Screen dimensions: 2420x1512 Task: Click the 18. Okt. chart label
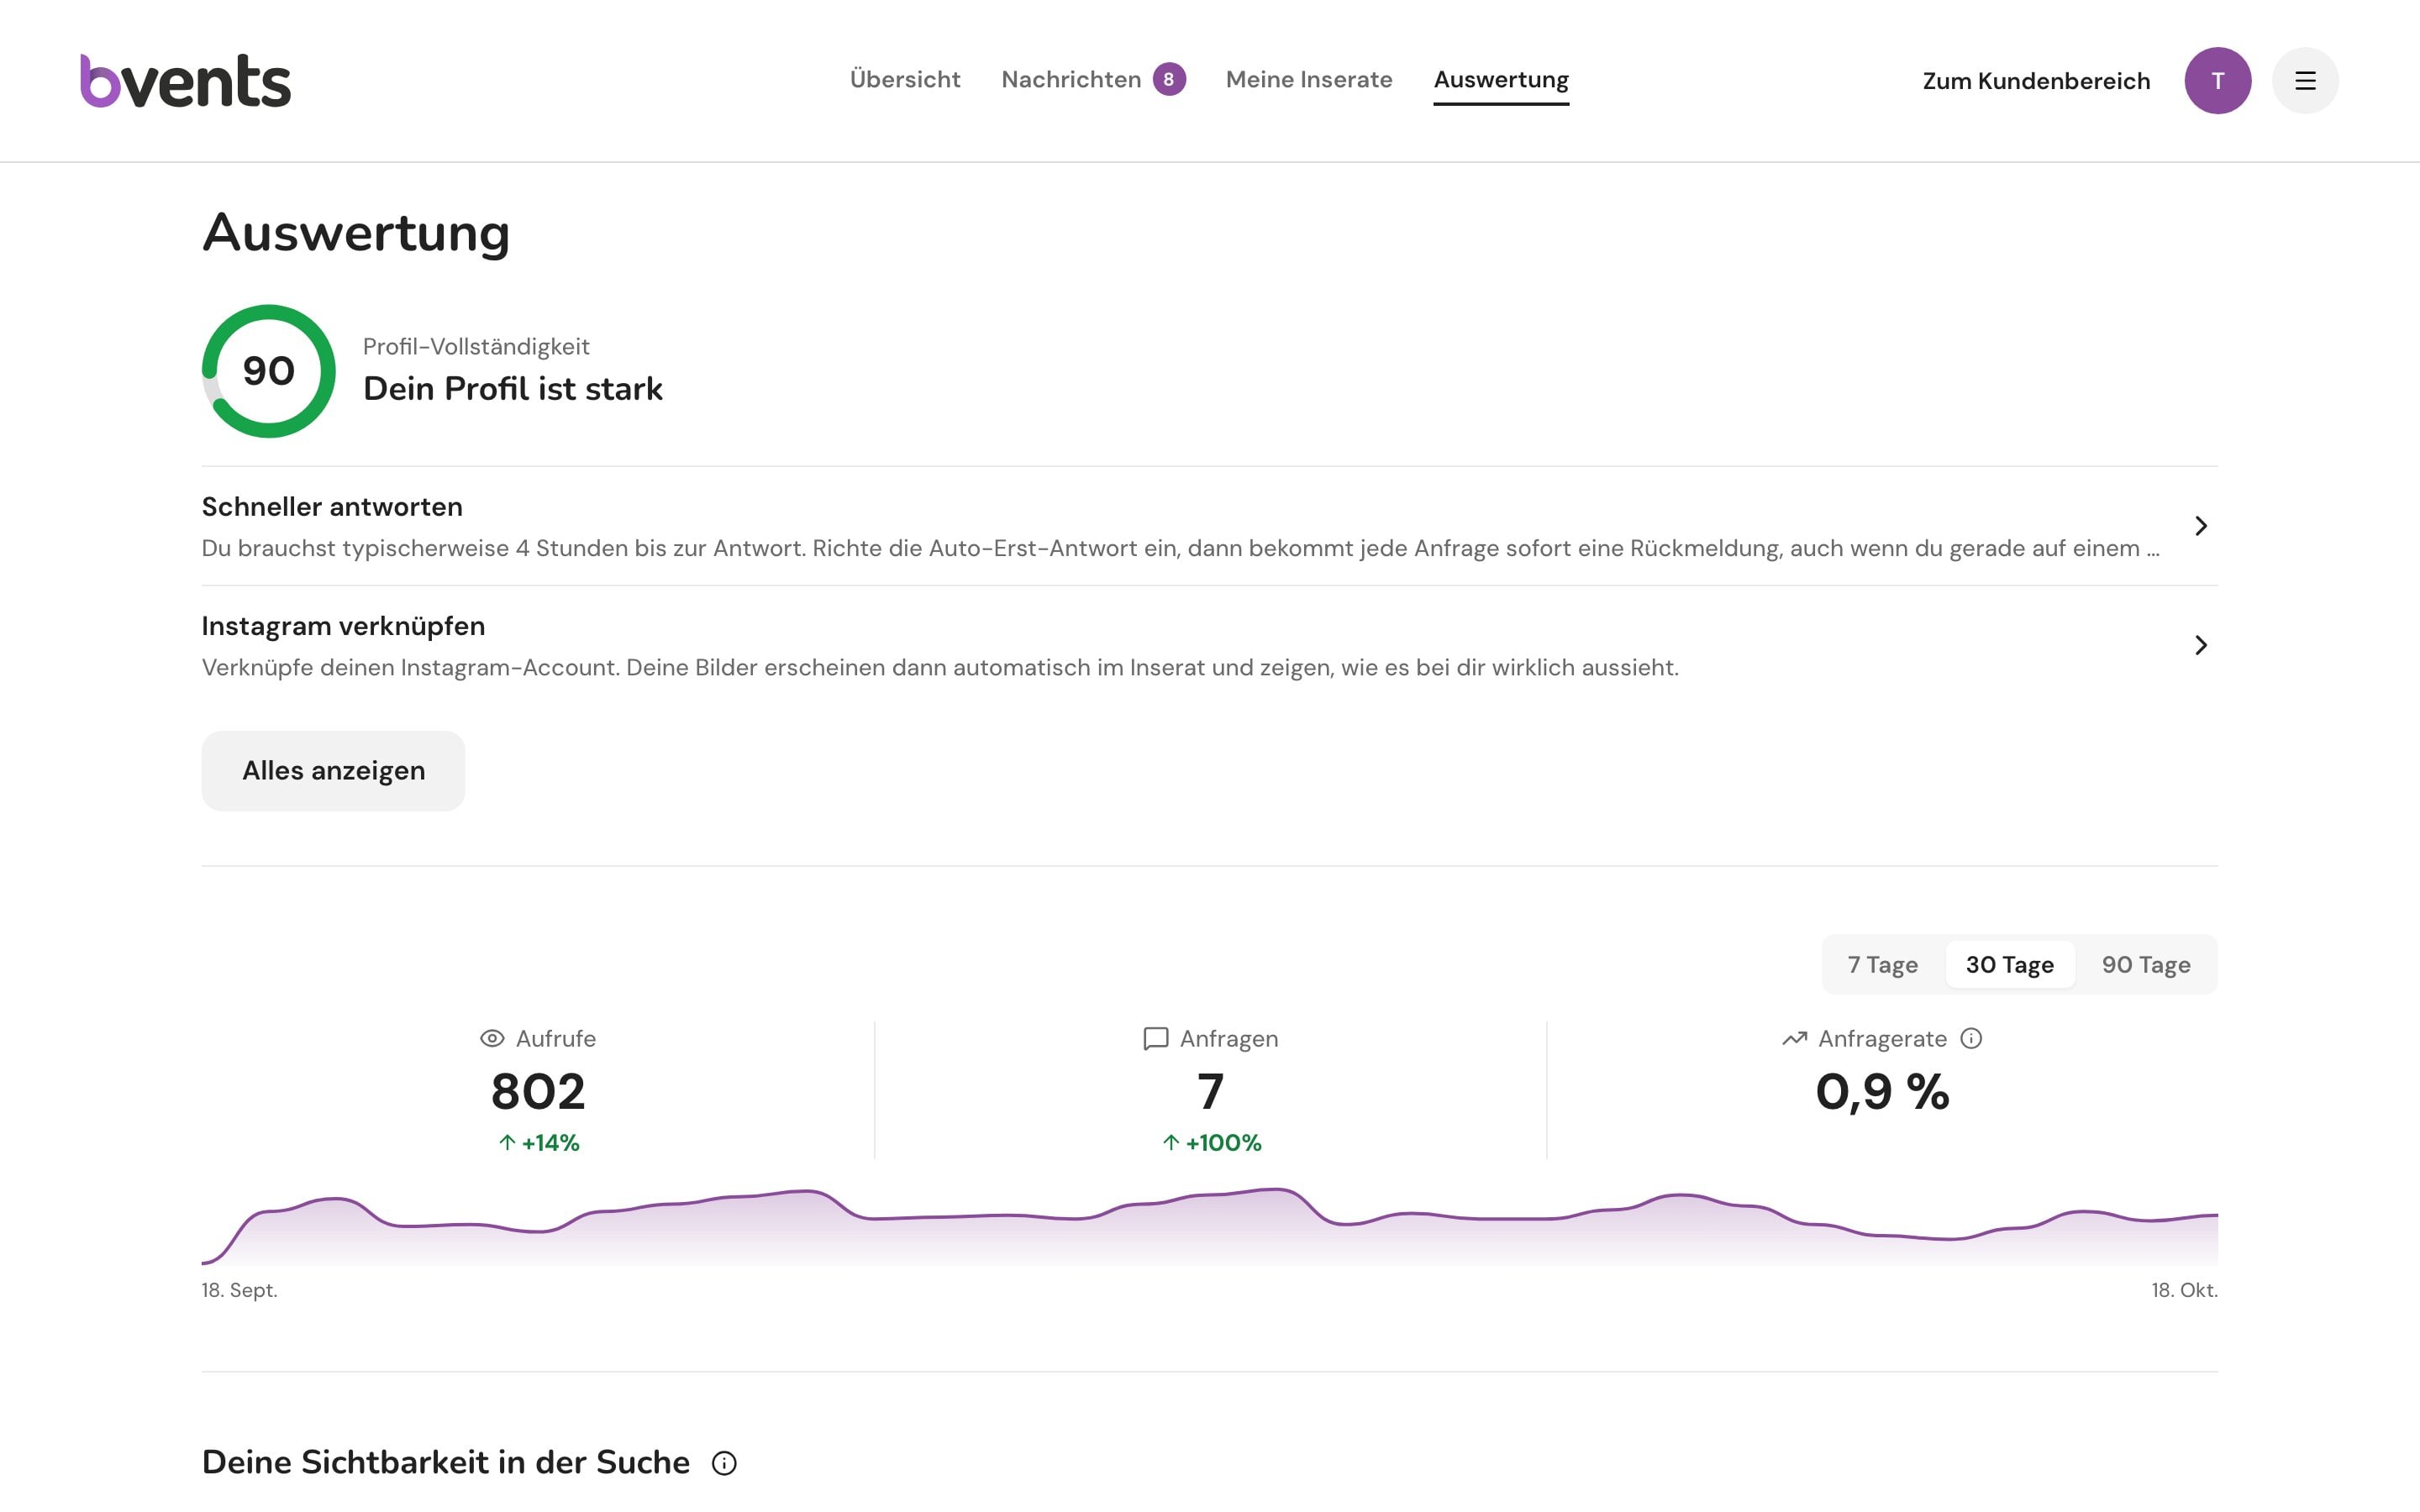[x=2184, y=1290]
